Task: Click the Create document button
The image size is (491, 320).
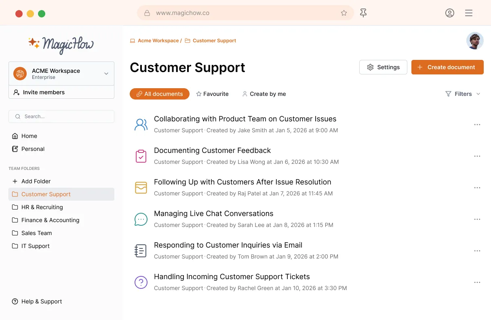Action: [447, 67]
